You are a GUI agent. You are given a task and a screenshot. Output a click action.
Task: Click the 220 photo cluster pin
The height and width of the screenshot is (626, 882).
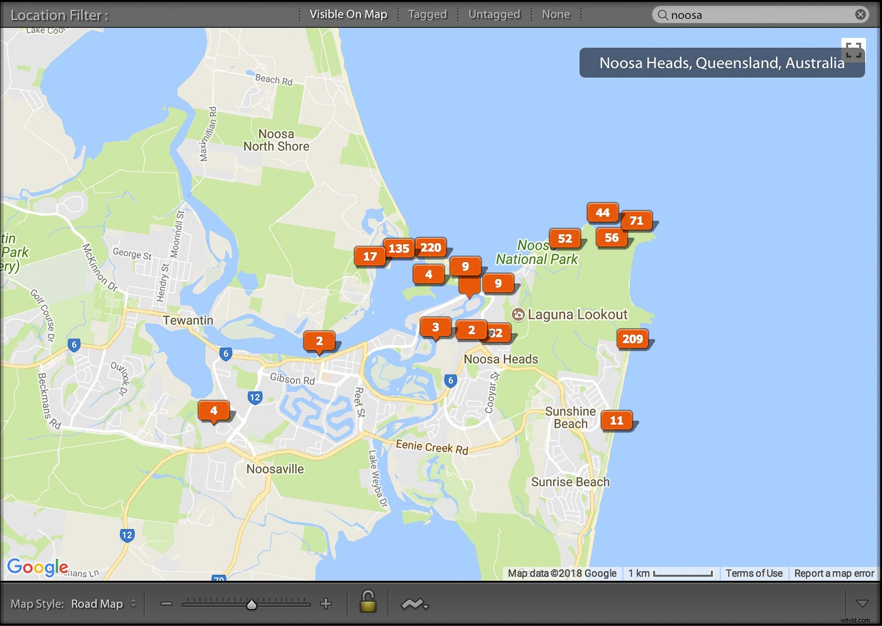pos(431,247)
